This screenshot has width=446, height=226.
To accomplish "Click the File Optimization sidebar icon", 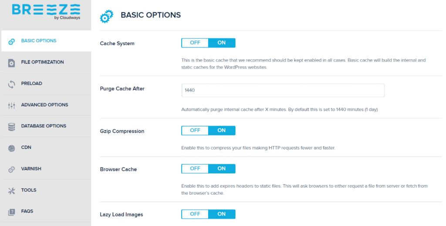I will [x=12, y=63].
